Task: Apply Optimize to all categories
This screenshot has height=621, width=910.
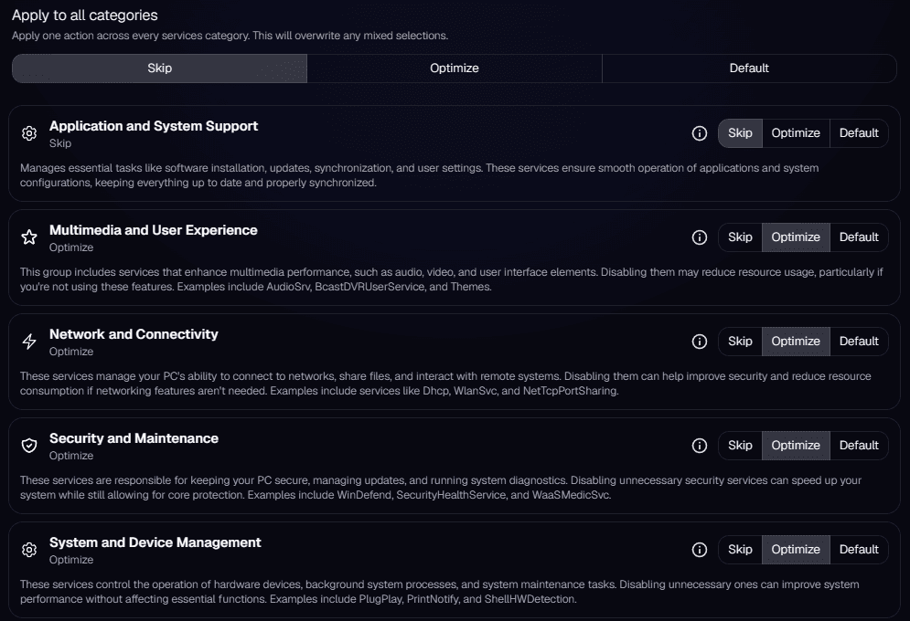Action: click(455, 68)
